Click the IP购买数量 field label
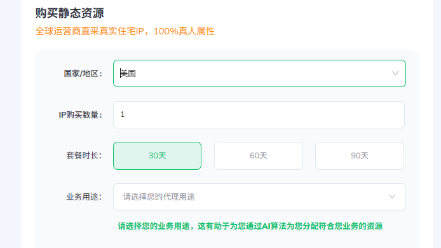The height and width of the screenshot is (248, 441). [x=80, y=115]
